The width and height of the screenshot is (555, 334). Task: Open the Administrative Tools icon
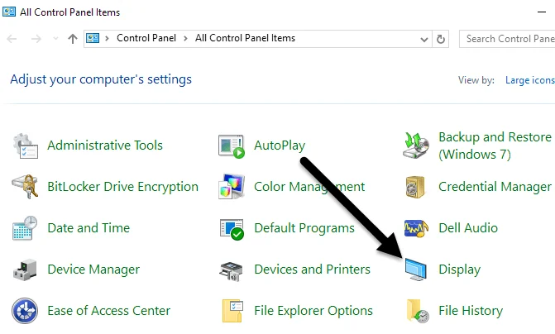26,146
